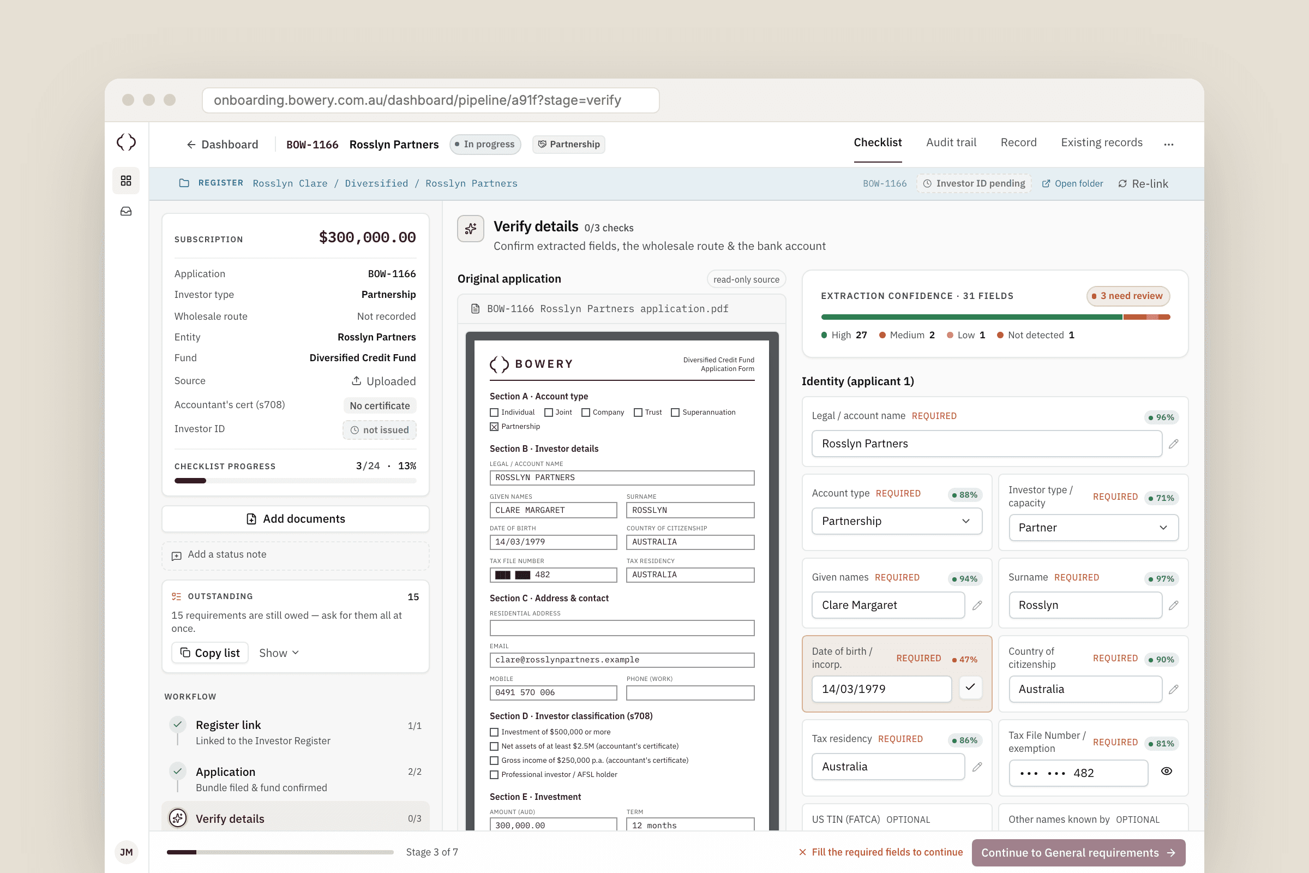Click the Re-link button
The height and width of the screenshot is (873, 1309).
pyautogui.click(x=1143, y=183)
